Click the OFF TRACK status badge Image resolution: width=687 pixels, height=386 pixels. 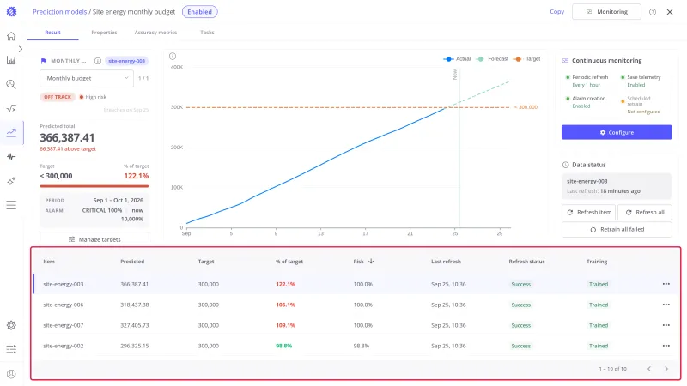point(58,97)
